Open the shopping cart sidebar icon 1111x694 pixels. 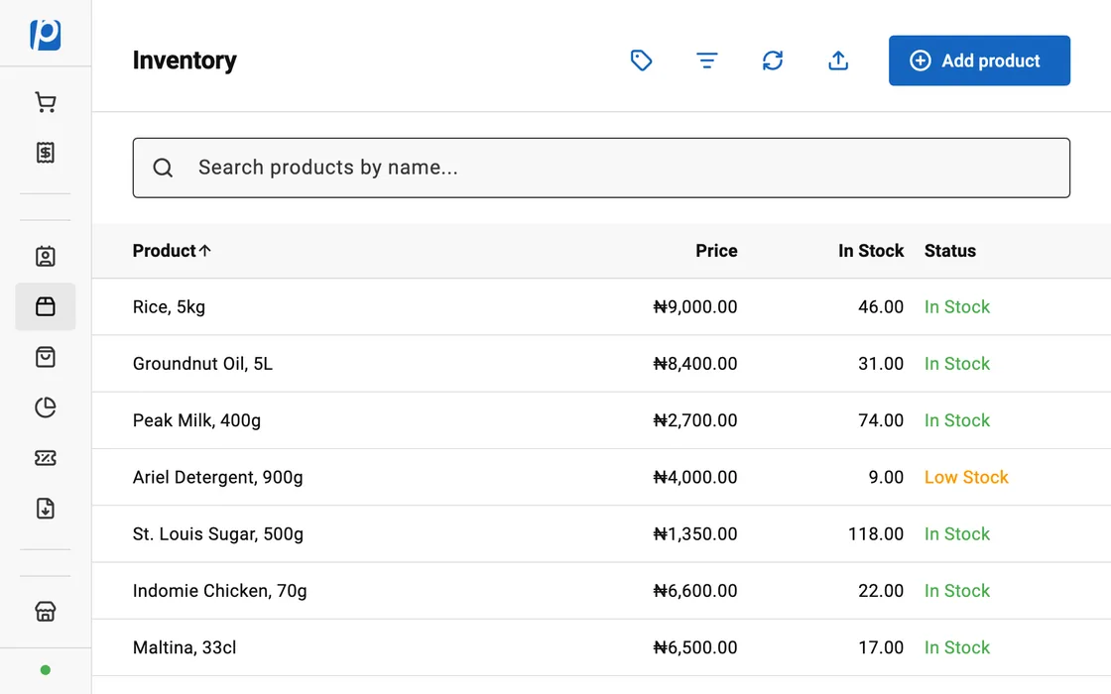point(46,103)
